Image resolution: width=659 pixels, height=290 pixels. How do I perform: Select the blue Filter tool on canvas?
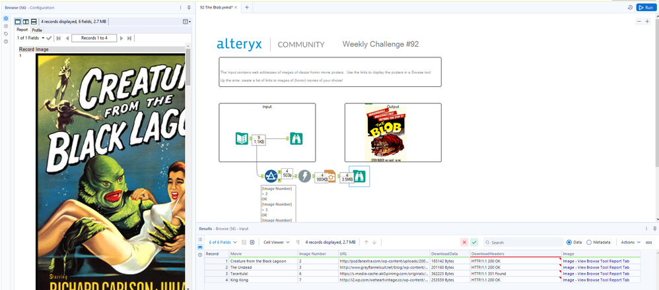point(271,176)
